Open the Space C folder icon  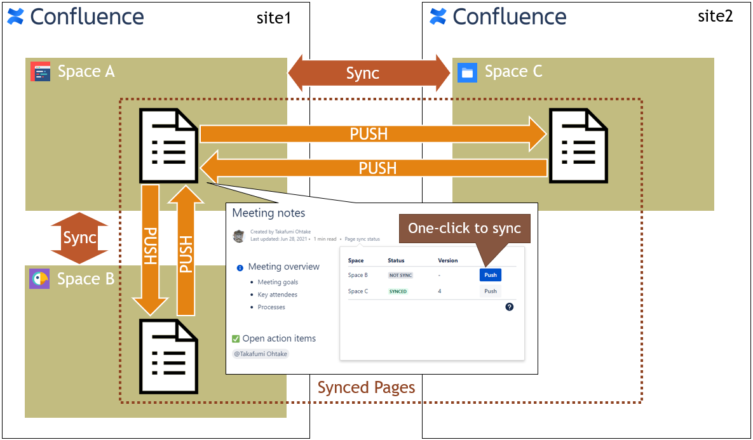pos(467,72)
